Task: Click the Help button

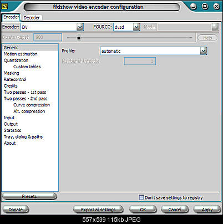Action: (207, 38)
